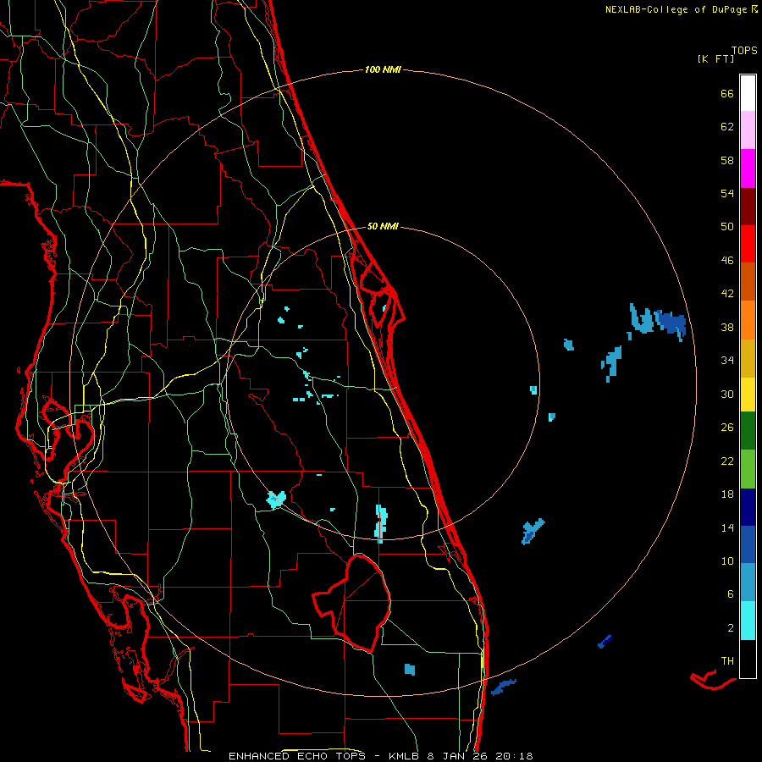The width and height of the screenshot is (762, 762).
Task: Click the 20:18 timestamp
Action: point(514,756)
